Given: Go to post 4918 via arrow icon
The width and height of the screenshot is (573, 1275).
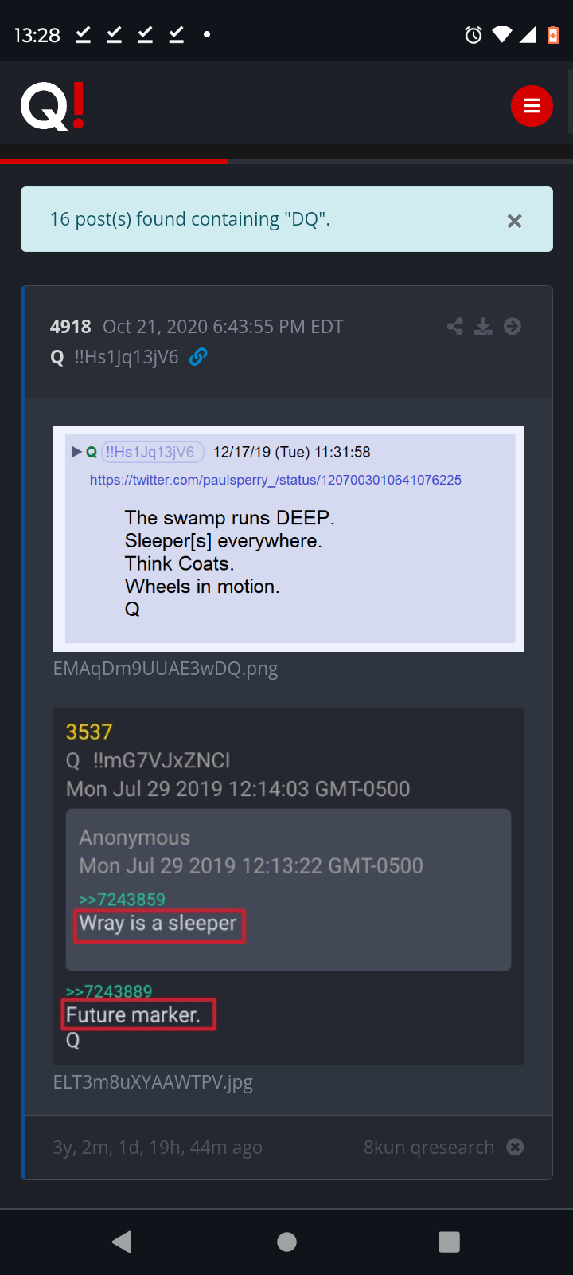Looking at the screenshot, I should point(513,326).
